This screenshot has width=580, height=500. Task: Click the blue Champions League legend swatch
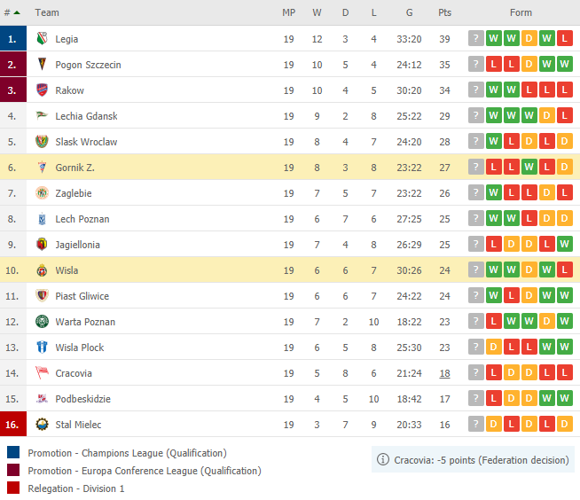[x=13, y=452]
